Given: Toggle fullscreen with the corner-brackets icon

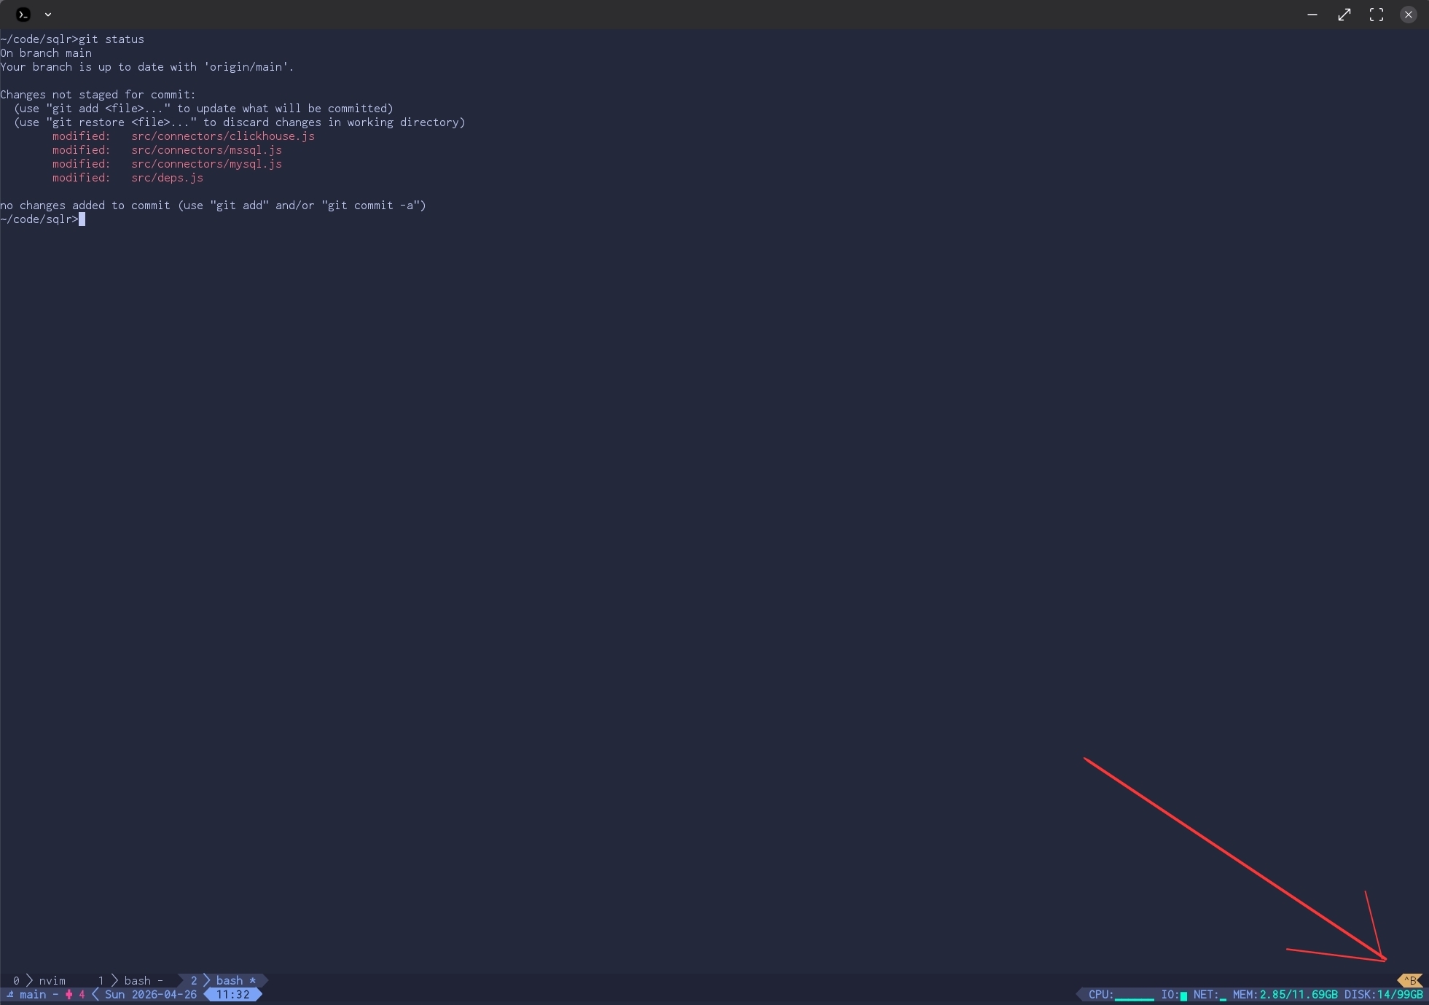Looking at the screenshot, I should click(1377, 15).
